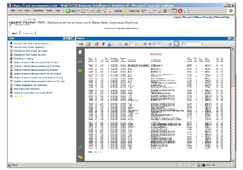Viewport: 243px width, 170px height.
Task: Open the Pages panel in PDF sidebar
Action: [x=80, y=52]
